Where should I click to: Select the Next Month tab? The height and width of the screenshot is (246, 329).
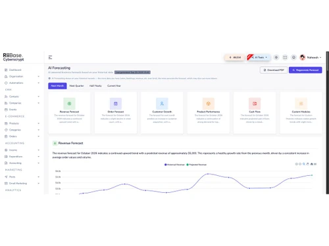(57, 86)
